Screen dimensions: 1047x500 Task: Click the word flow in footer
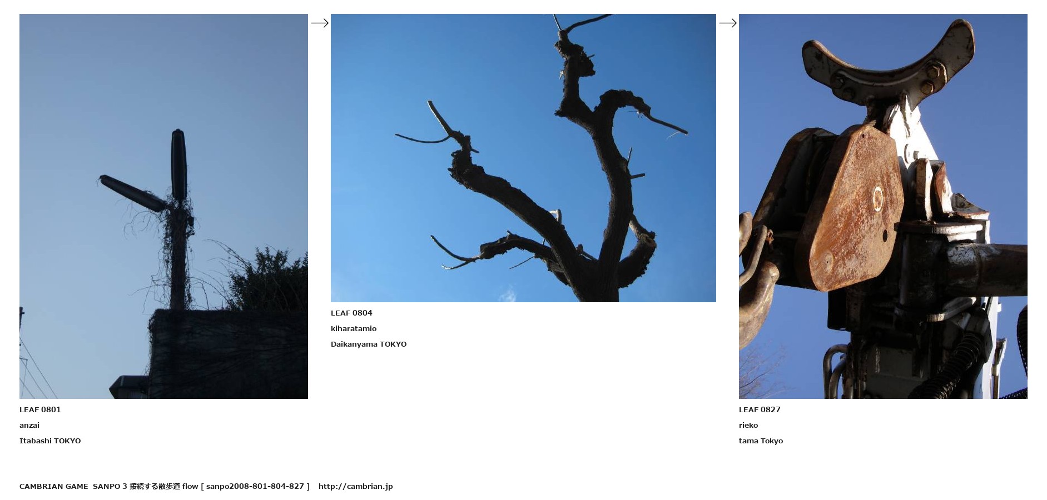coord(190,486)
